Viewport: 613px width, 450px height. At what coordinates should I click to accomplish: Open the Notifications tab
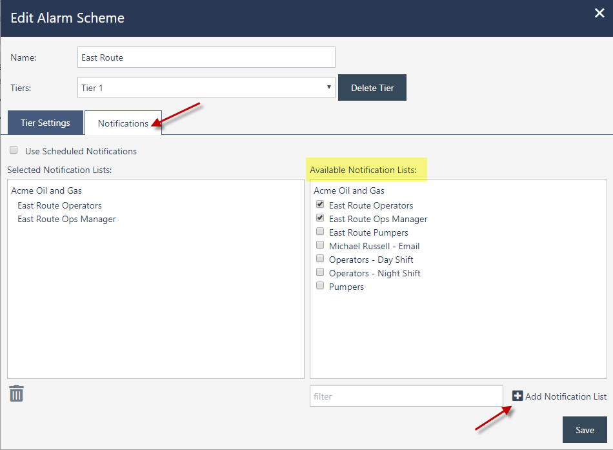(123, 123)
